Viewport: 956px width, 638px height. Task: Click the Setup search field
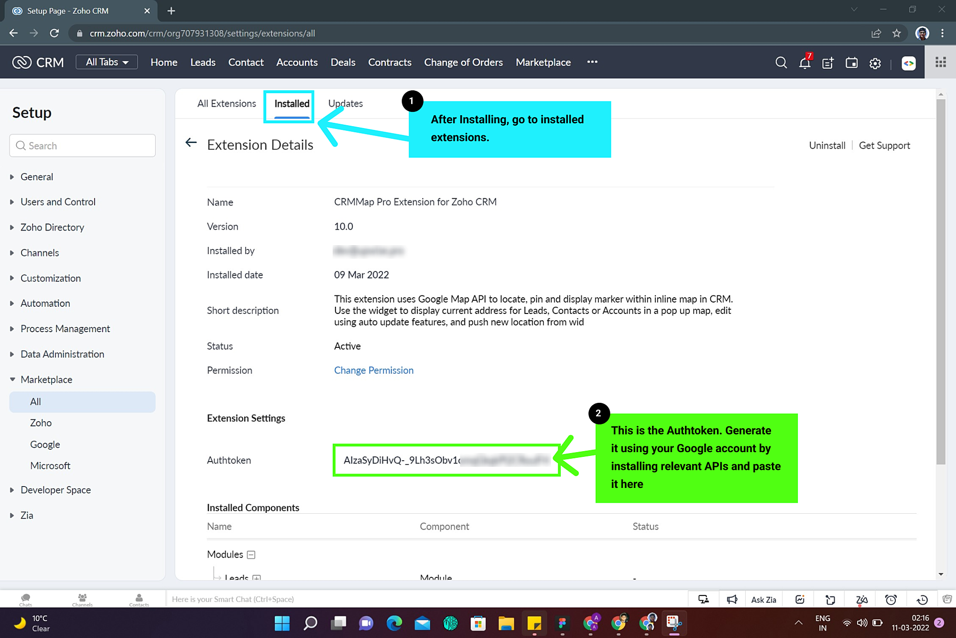click(82, 146)
